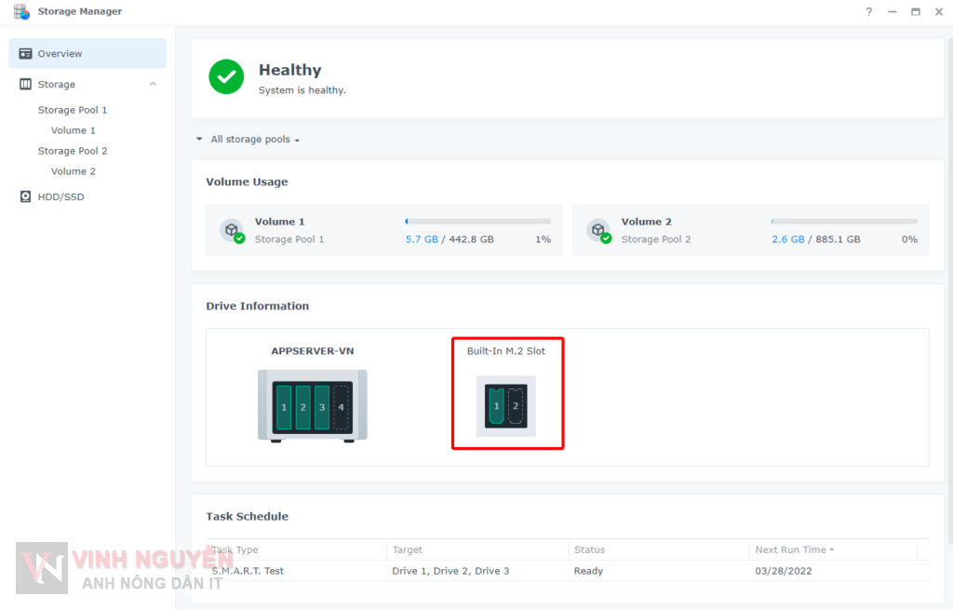Screen dimensions: 953x610
Task: Click the Volume 2 cube icon
Action: [x=598, y=230]
